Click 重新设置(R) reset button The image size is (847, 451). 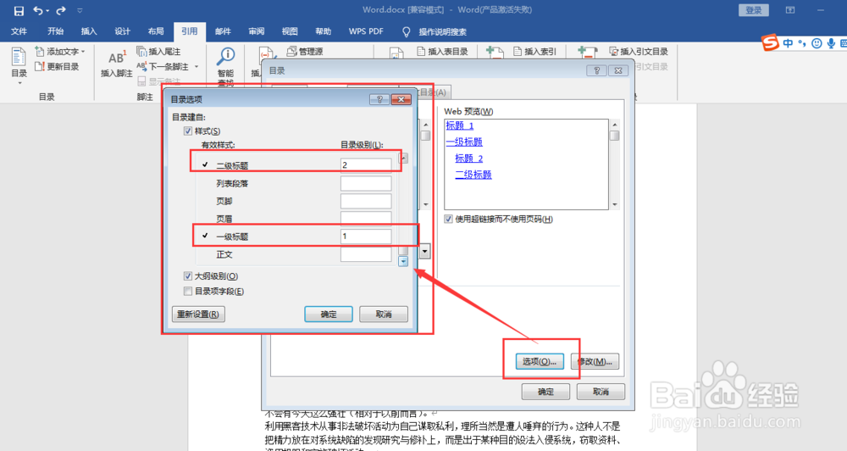(198, 315)
